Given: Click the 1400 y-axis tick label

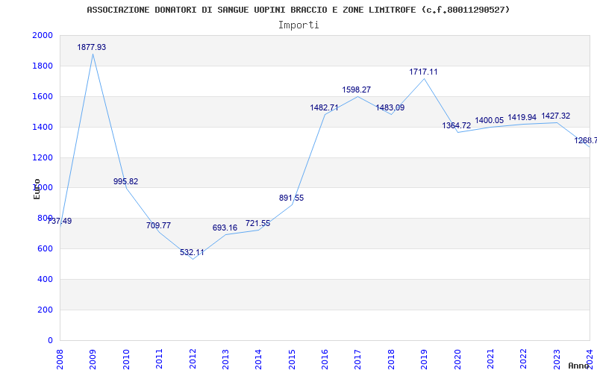Looking at the screenshot, I should pyautogui.click(x=43, y=127).
